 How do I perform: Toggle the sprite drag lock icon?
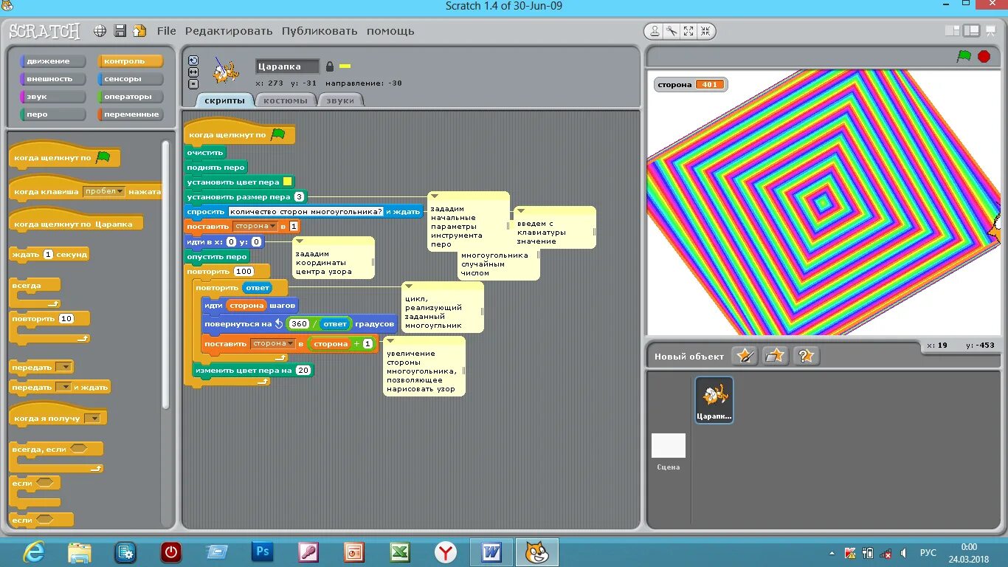point(330,66)
